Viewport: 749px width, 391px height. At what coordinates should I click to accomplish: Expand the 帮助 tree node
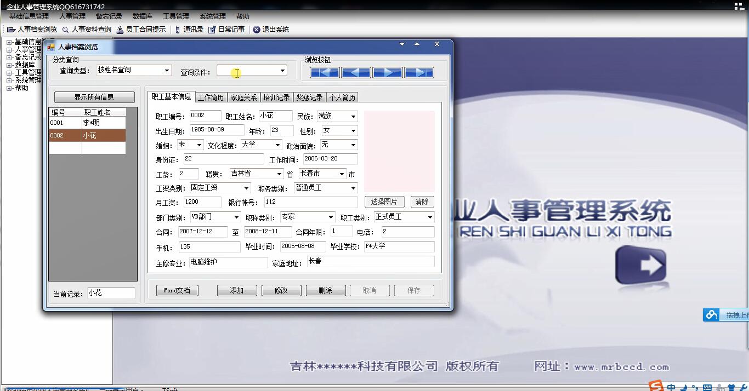[9, 88]
